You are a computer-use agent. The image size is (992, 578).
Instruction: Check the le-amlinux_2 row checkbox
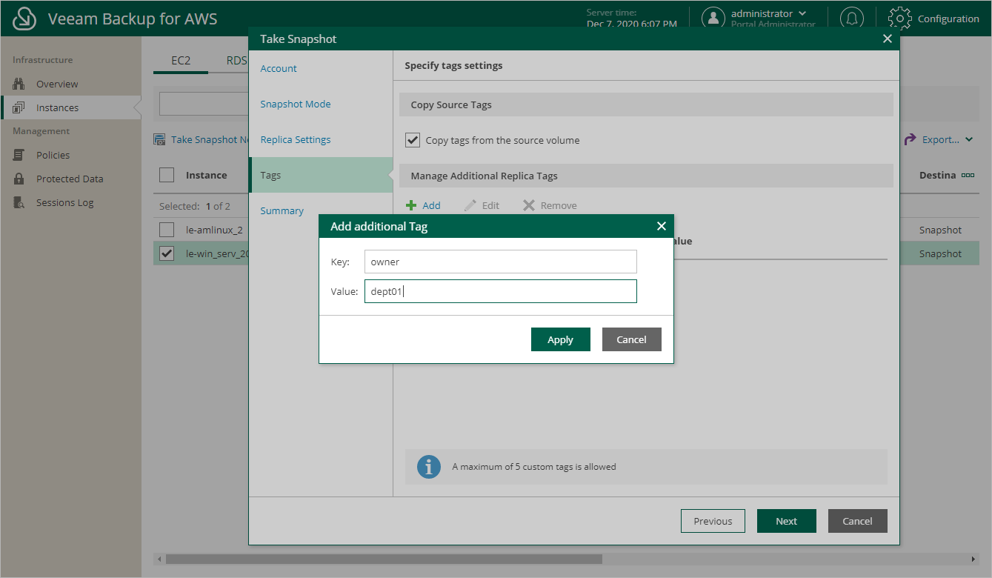click(167, 230)
